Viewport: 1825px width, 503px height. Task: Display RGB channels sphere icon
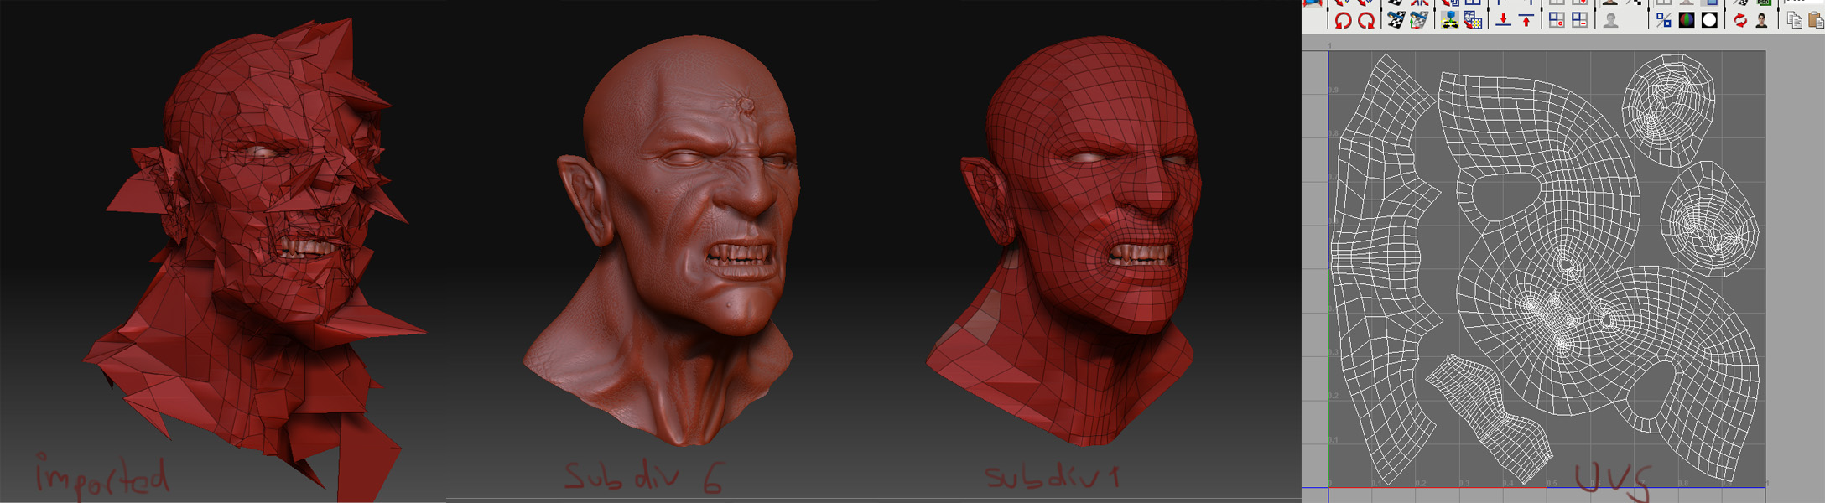click(x=1687, y=20)
